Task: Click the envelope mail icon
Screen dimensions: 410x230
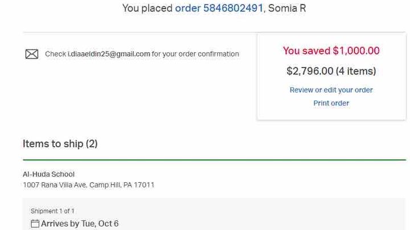Action: pyautogui.click(x=32, y=55)
